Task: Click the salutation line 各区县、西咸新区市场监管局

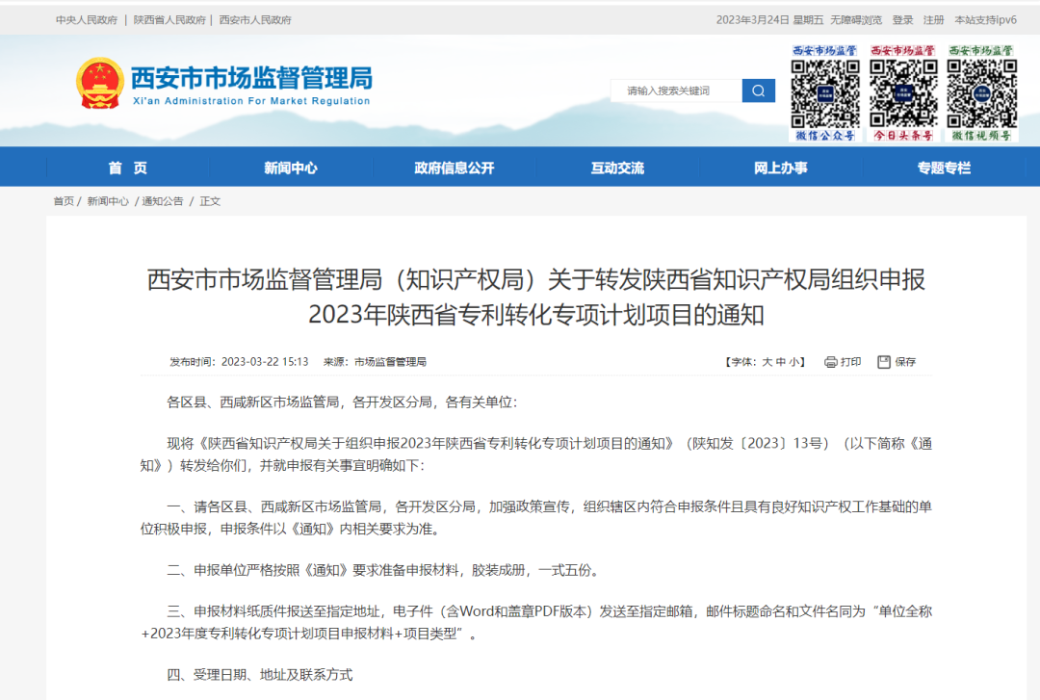Action: coord(342,402)
